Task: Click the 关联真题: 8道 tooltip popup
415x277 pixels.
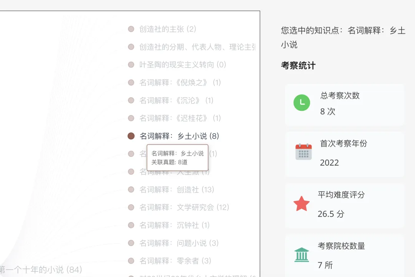Action: click(178, 157)
